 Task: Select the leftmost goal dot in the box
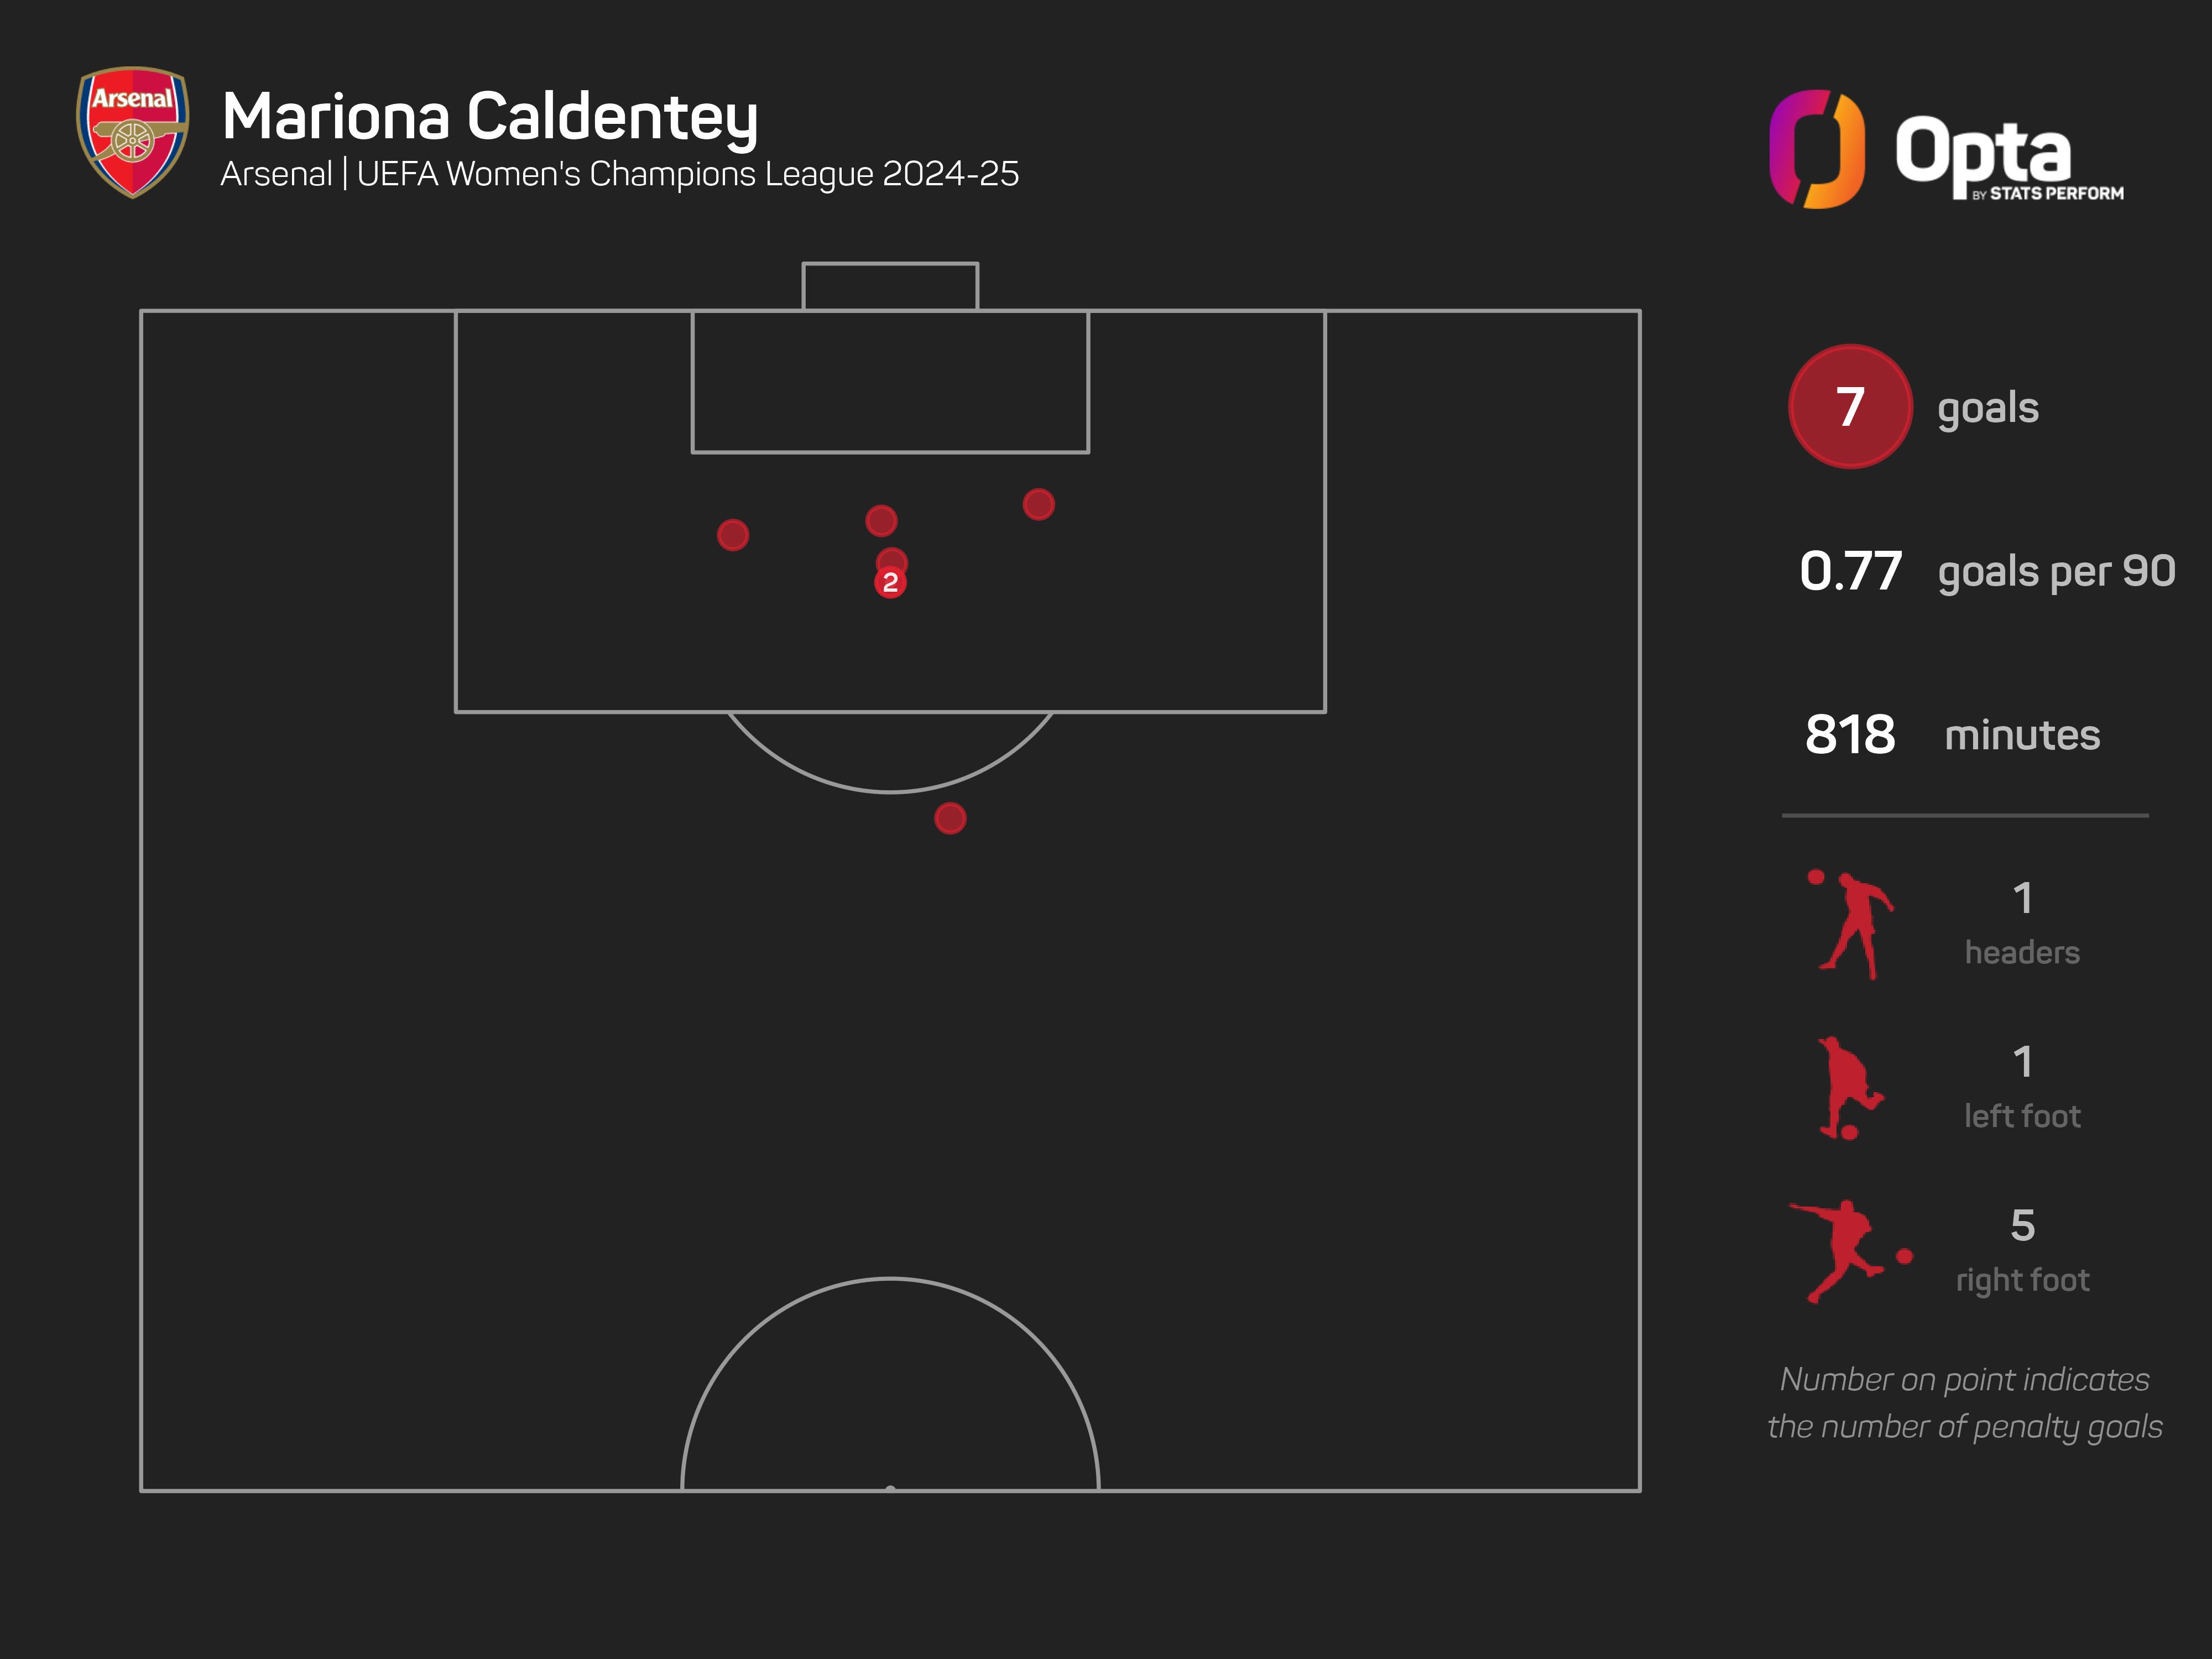[x=733, y=535]
